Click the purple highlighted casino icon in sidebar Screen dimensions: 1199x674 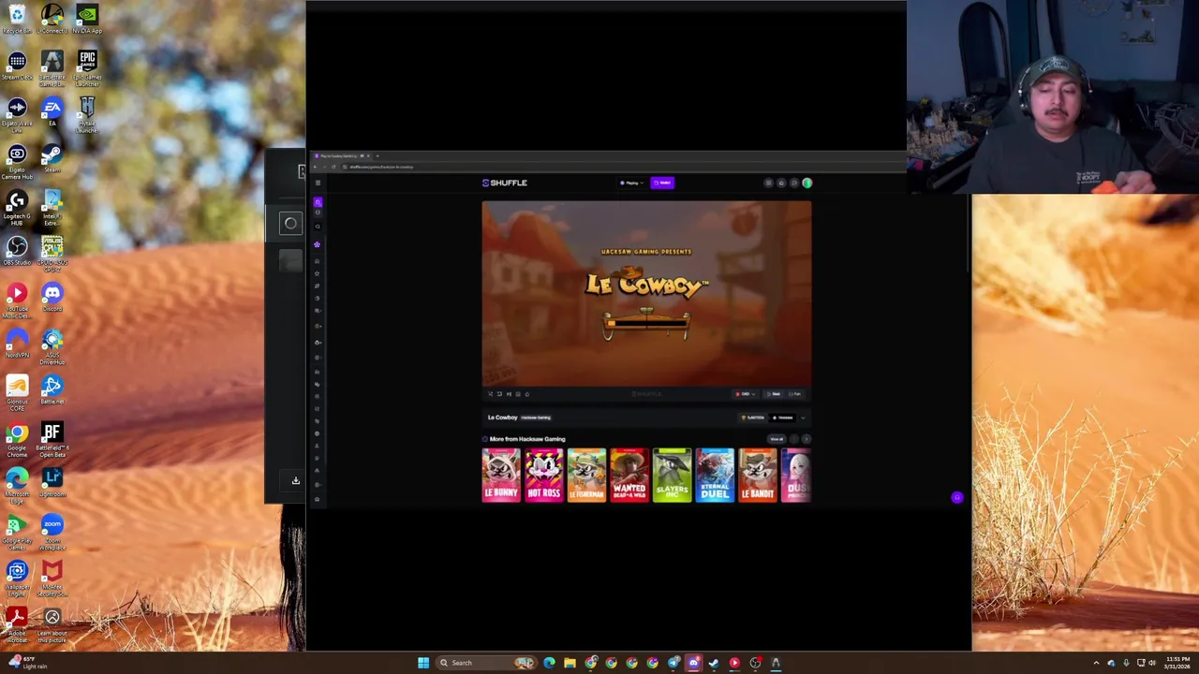318,202
